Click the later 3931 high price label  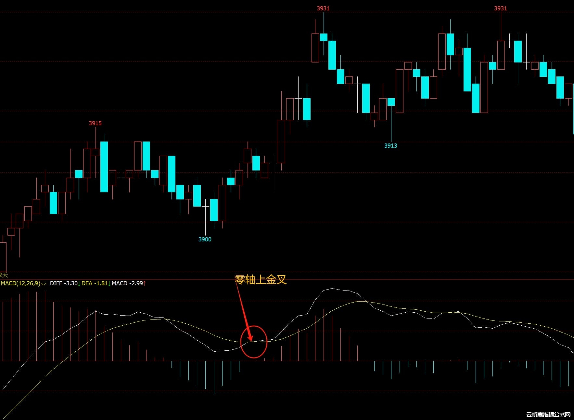tap(500, 8)
